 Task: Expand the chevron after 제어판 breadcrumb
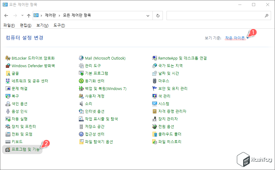click(59, 16)
